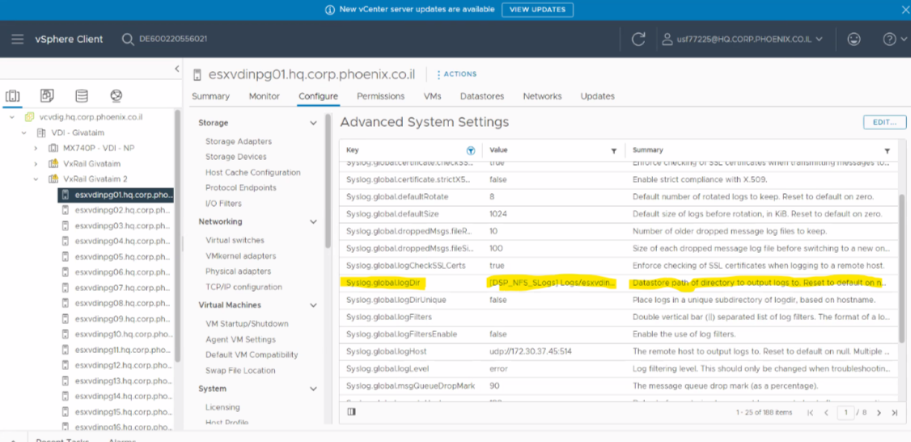911x442 pixels.
Task: Click the EDIT button
Action: 884,123
